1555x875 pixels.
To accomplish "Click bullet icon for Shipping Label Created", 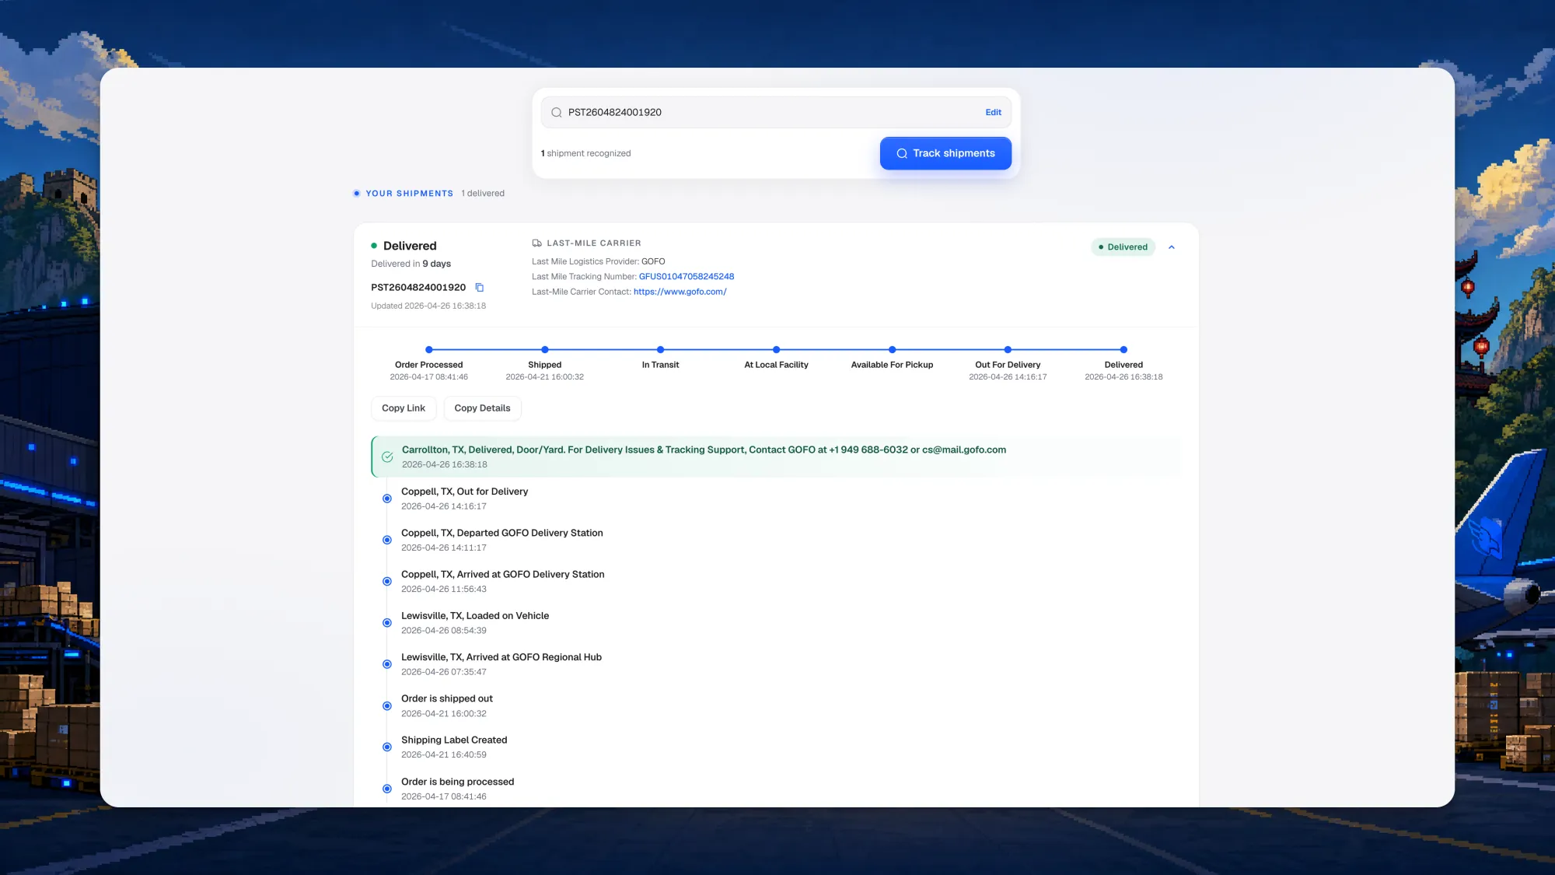I will pos(387,747).
